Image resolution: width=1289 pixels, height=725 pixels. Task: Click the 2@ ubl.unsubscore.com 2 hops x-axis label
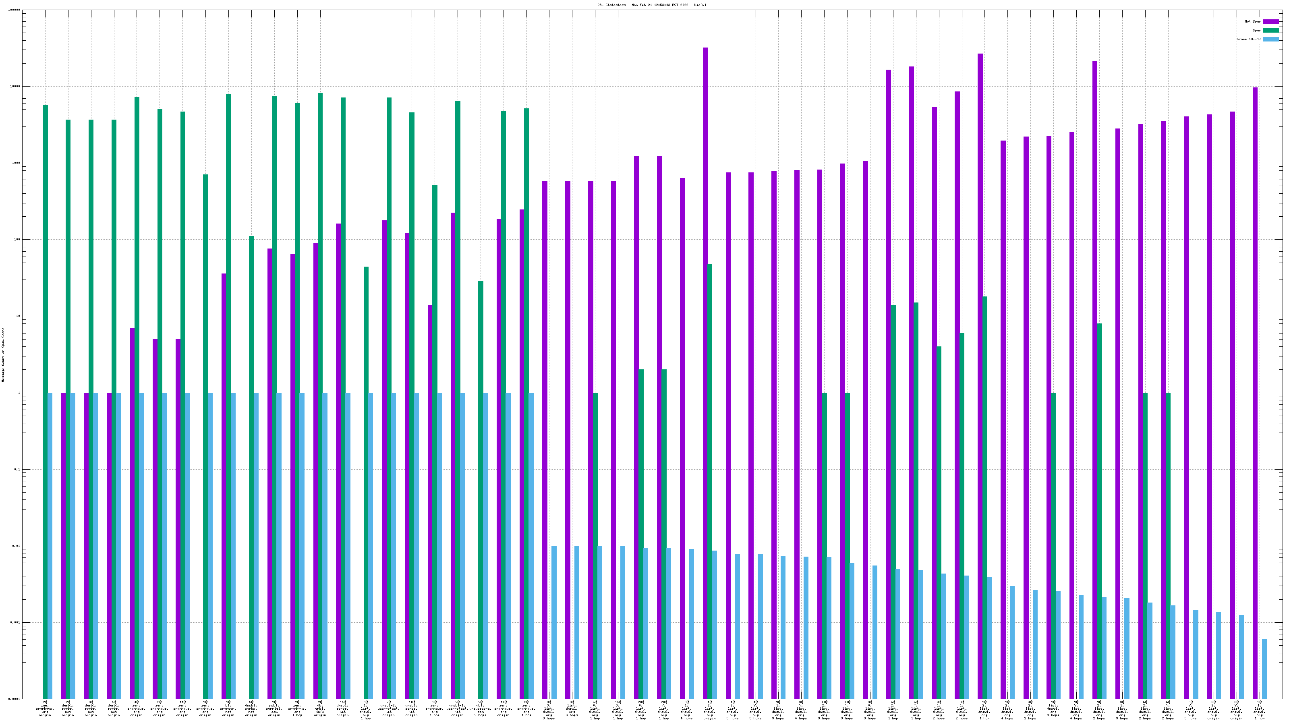tap(481, 708)
